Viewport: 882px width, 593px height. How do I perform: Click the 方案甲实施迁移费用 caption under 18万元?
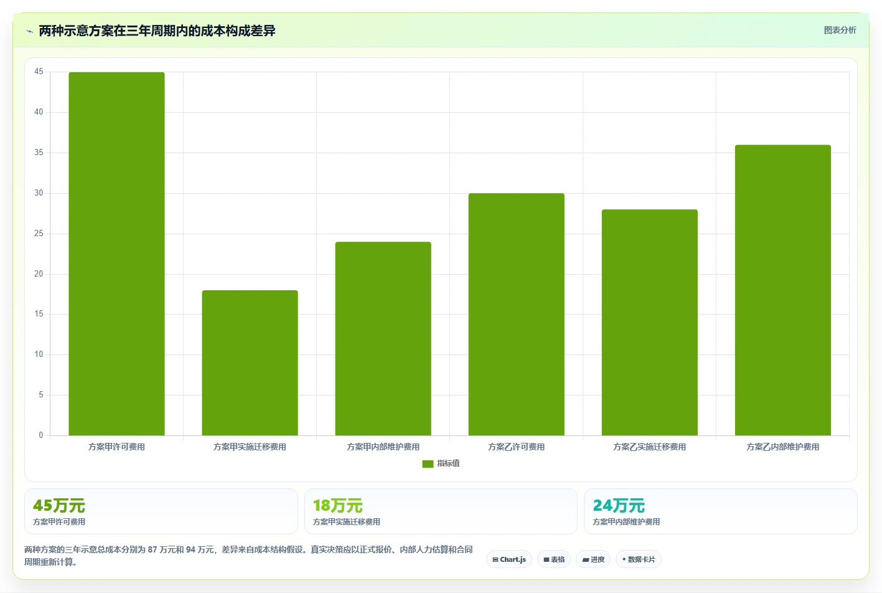click(x=347, y=522)
